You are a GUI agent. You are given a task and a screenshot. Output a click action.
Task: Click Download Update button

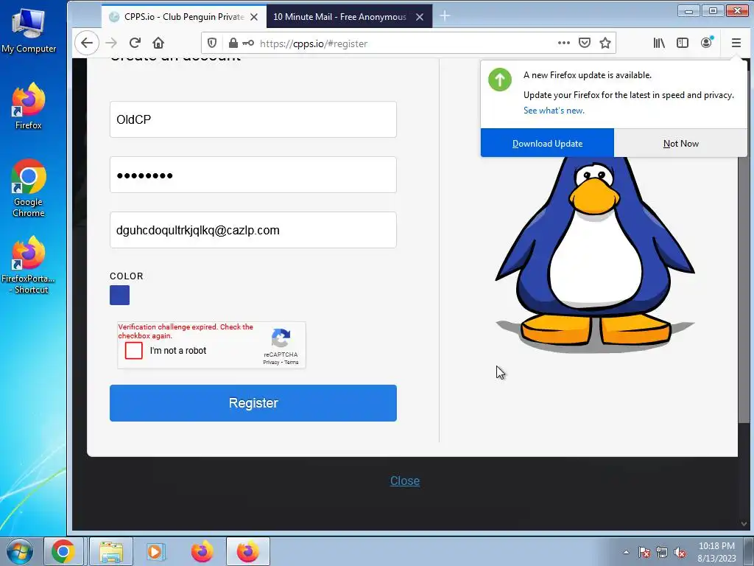tap(547, 143)
